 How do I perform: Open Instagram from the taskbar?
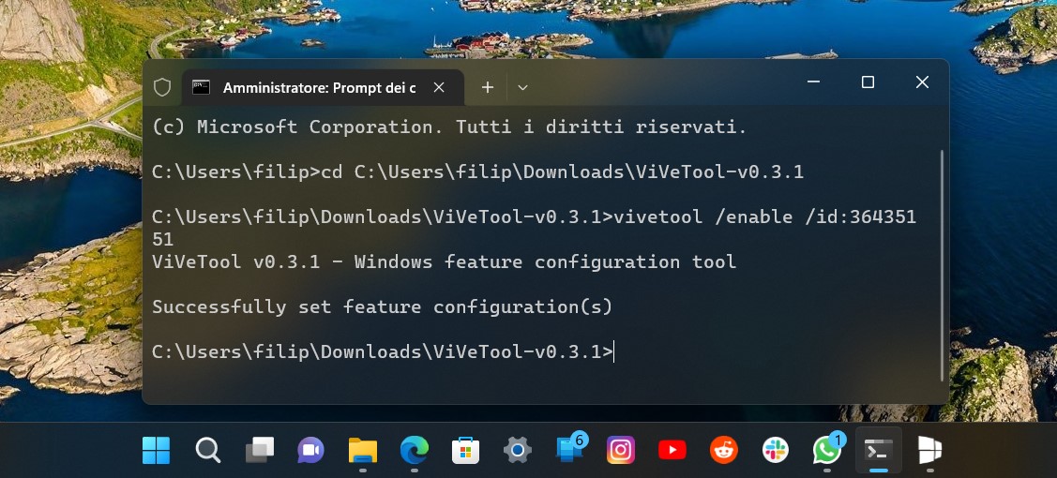[621, 450]
